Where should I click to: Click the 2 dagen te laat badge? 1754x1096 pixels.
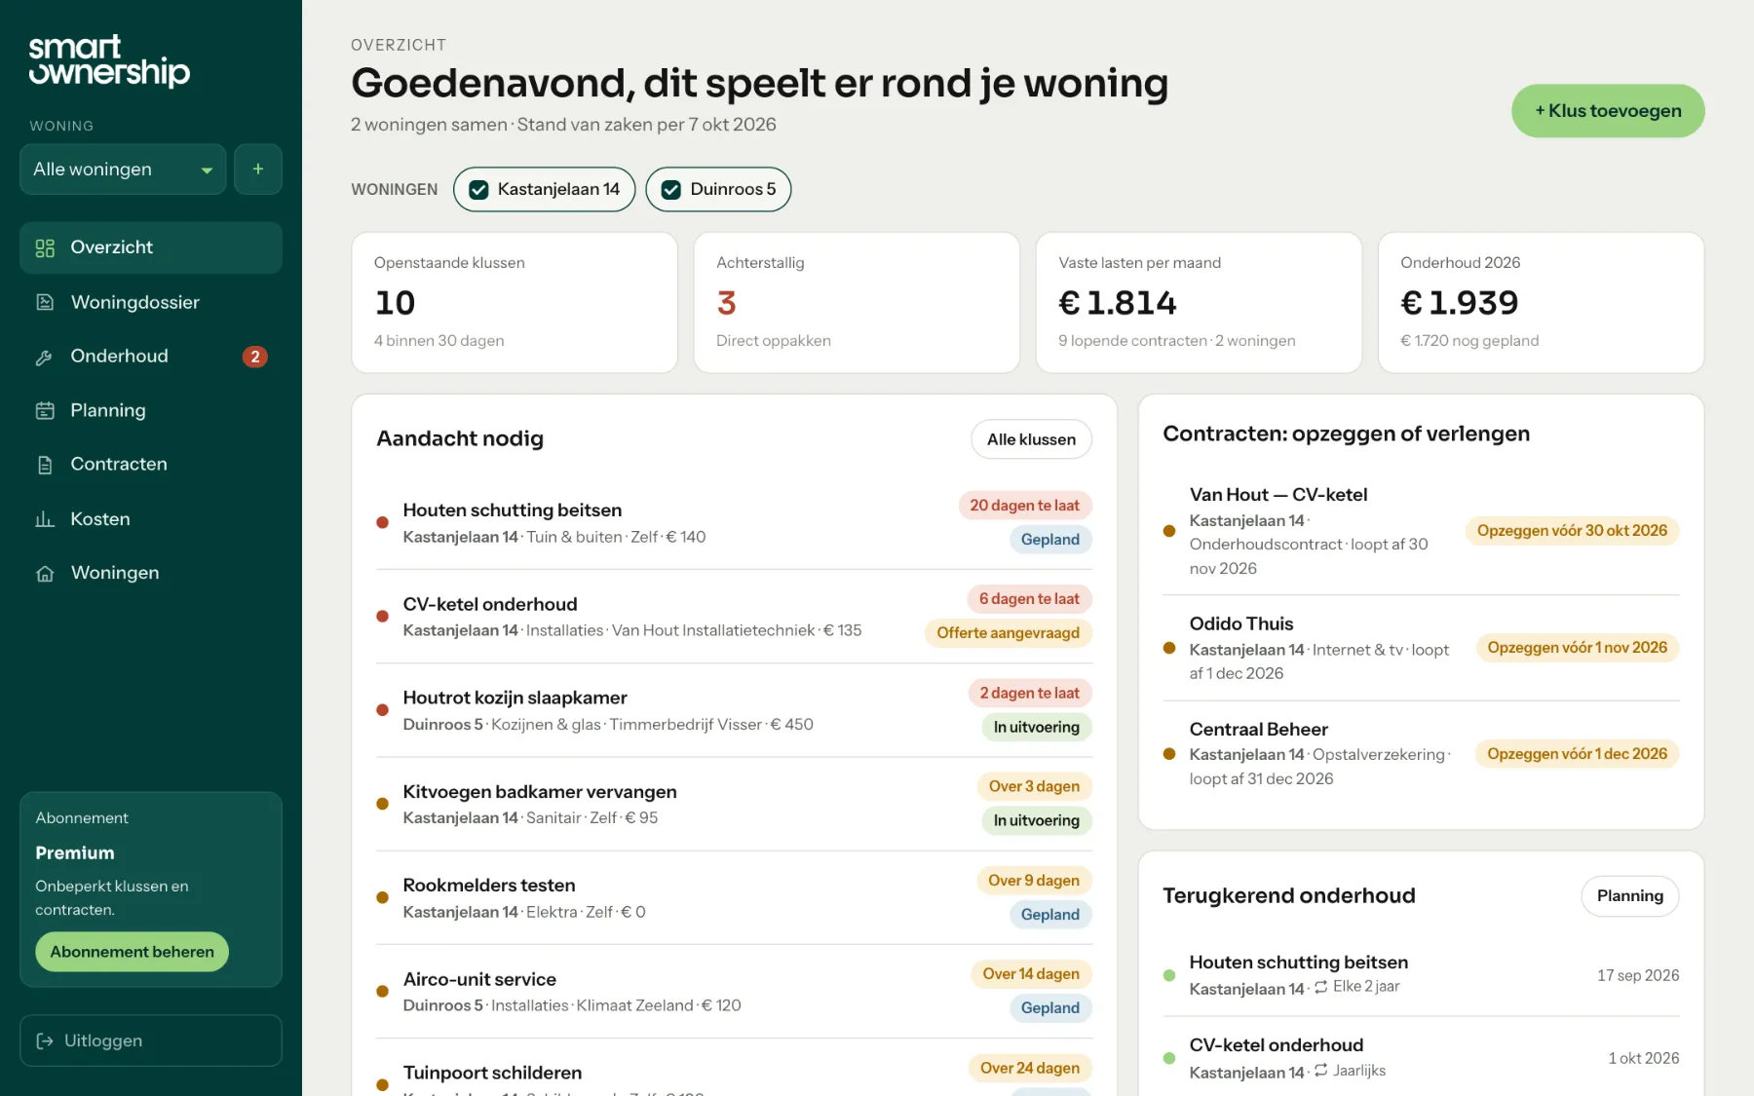[1029, 693]
